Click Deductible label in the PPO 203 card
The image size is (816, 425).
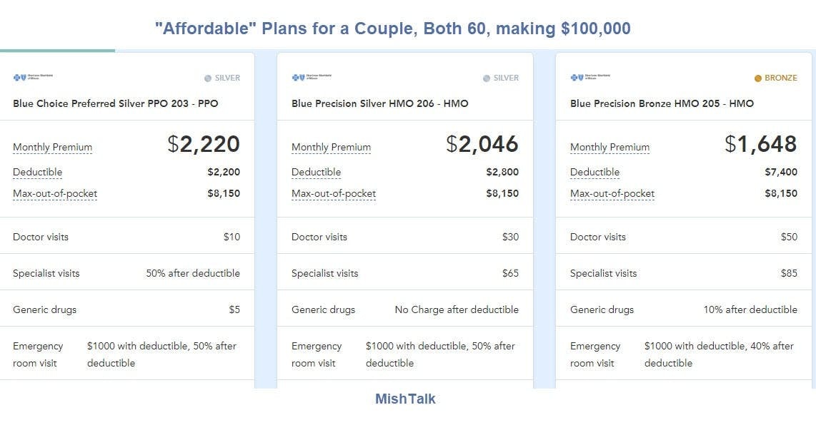point(38,173)
